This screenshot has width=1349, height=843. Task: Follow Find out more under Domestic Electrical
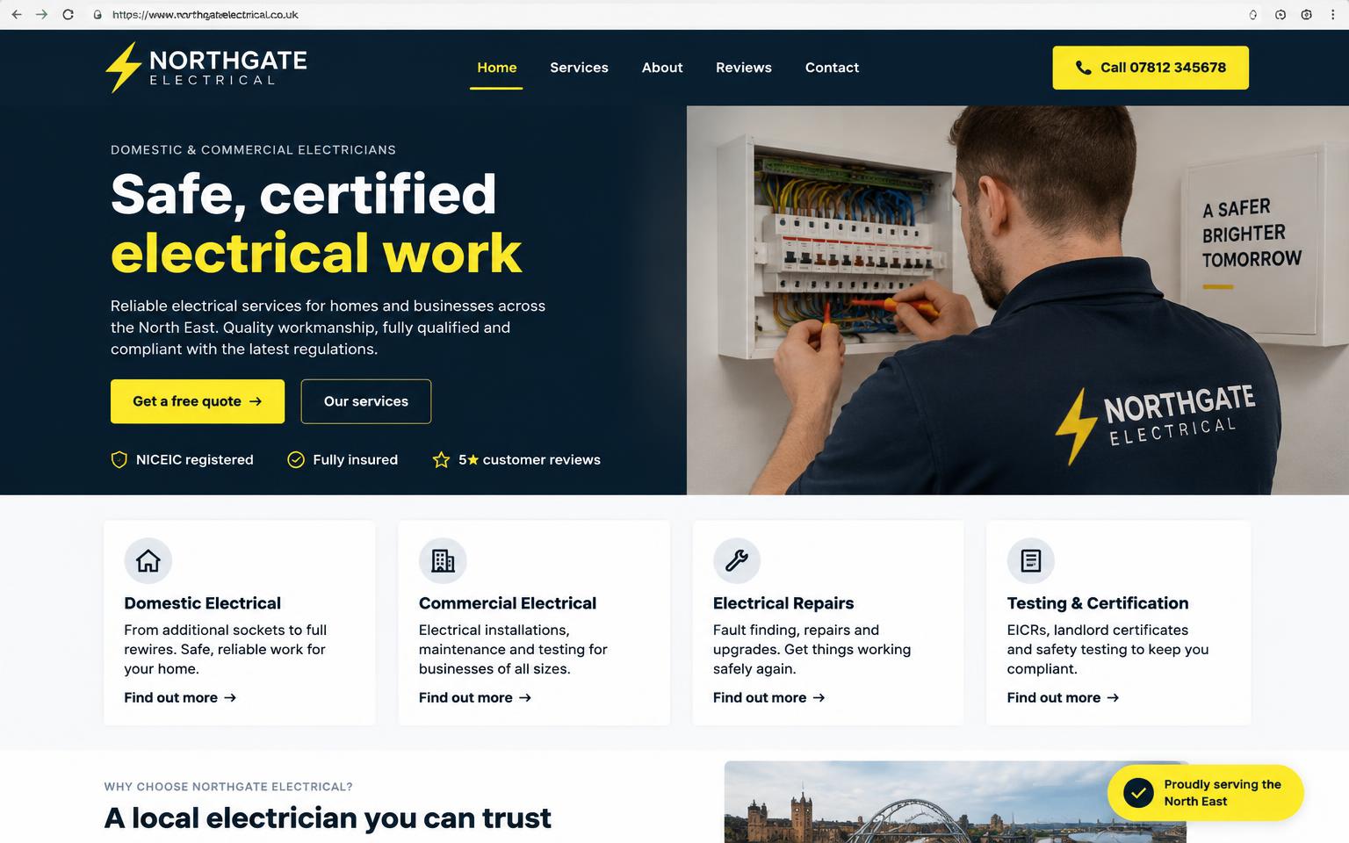(x=180, y=697)
